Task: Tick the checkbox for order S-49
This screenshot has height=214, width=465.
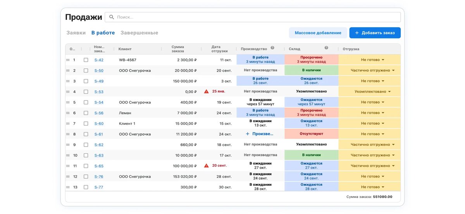Action: point(86,81)
